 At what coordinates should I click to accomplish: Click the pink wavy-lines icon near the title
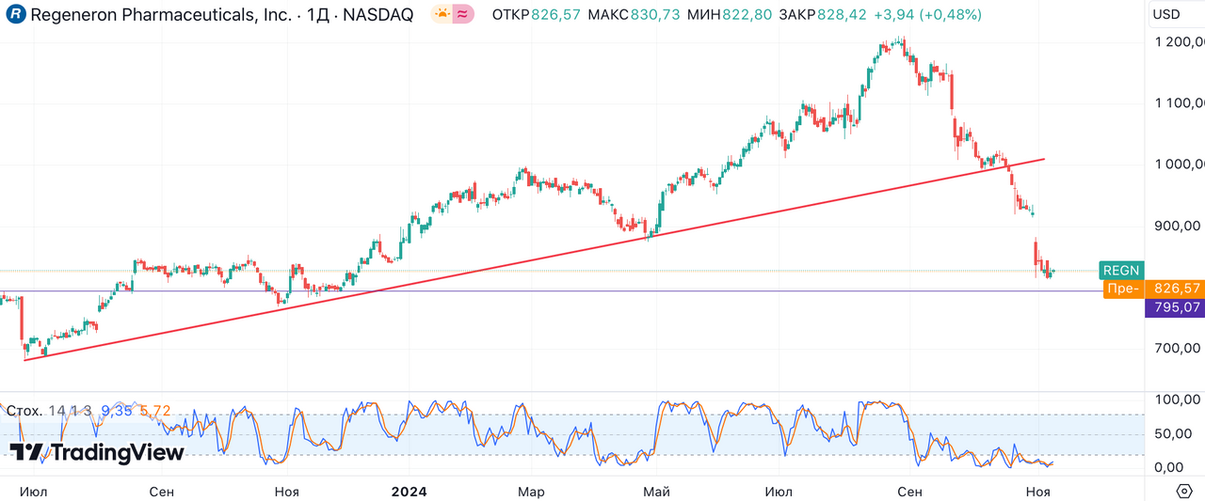click(463, 15)
